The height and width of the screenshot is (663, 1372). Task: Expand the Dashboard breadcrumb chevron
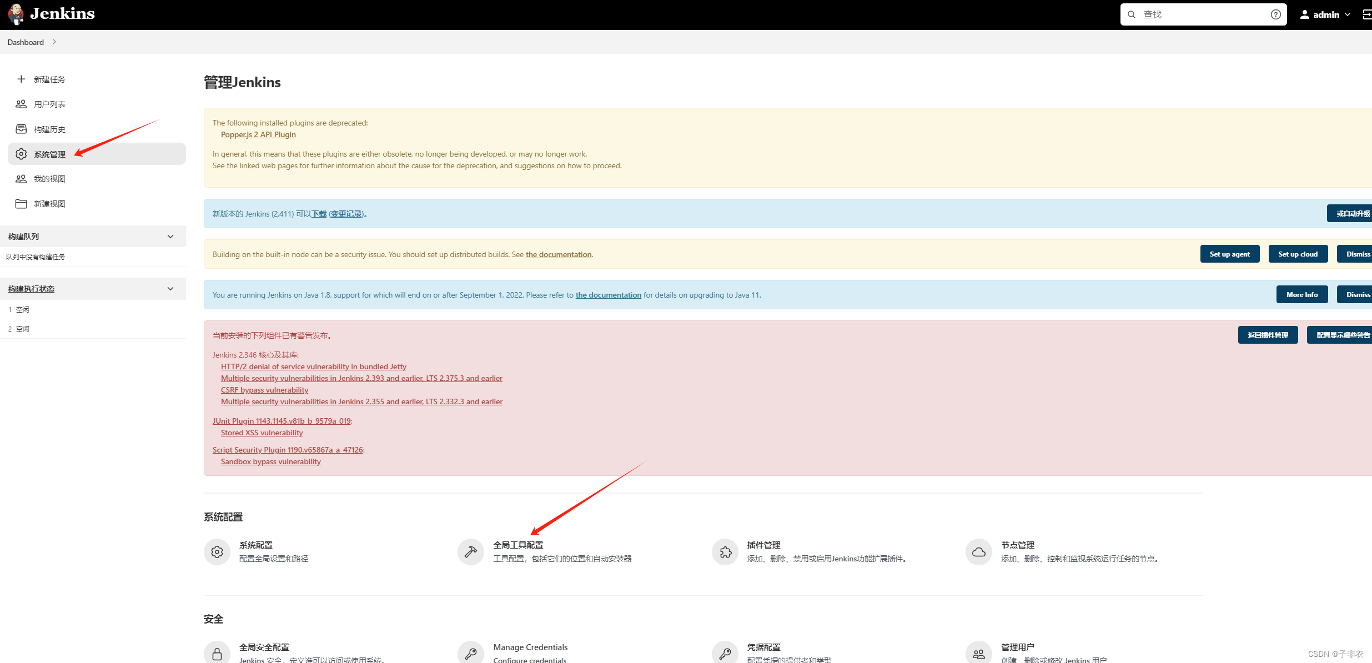[x=54, y=42]
